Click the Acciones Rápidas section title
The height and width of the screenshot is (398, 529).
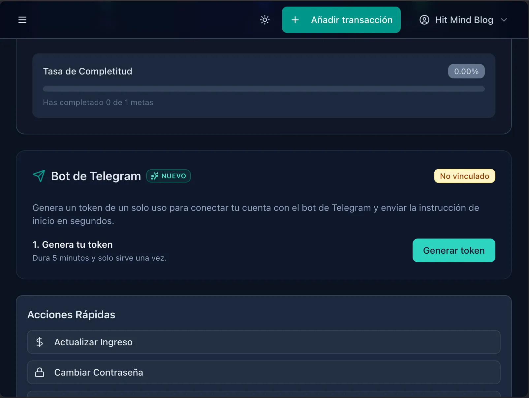coord(71,315)
